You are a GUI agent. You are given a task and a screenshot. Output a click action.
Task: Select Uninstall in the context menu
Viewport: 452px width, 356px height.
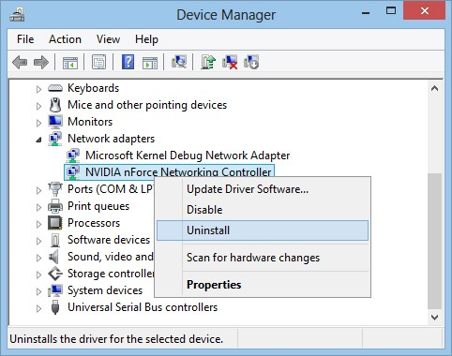click(x=263, y=230)
